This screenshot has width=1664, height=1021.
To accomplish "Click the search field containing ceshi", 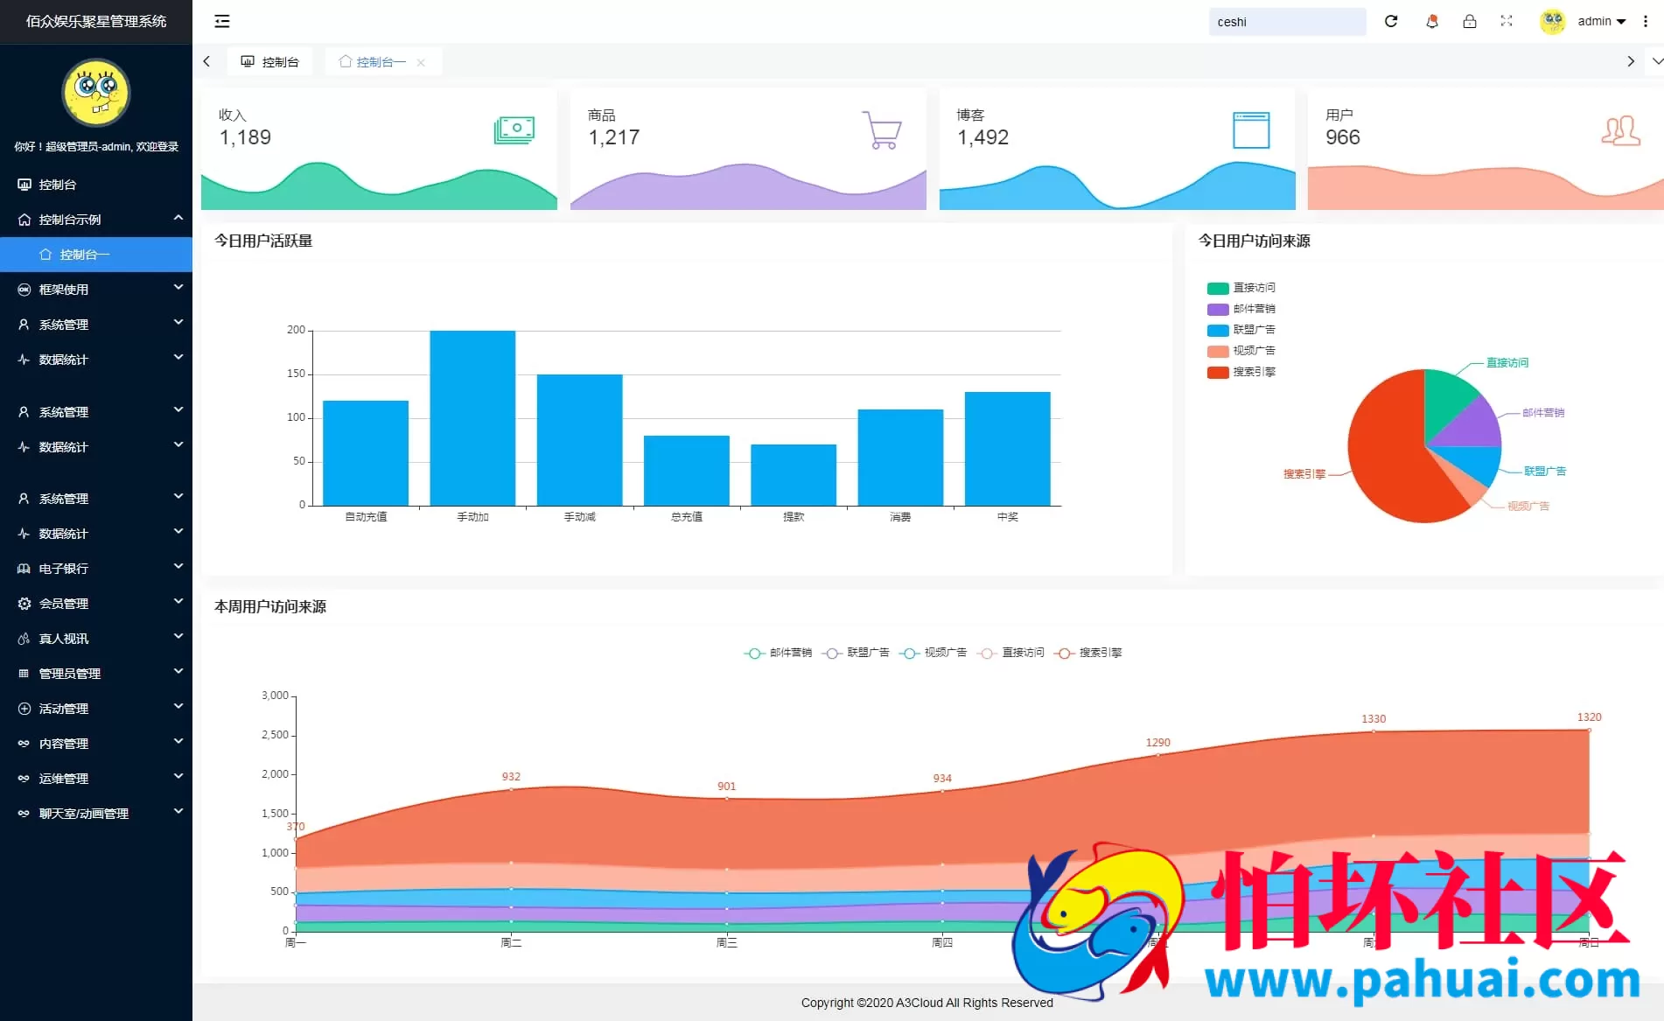I will coord(1286,22).
